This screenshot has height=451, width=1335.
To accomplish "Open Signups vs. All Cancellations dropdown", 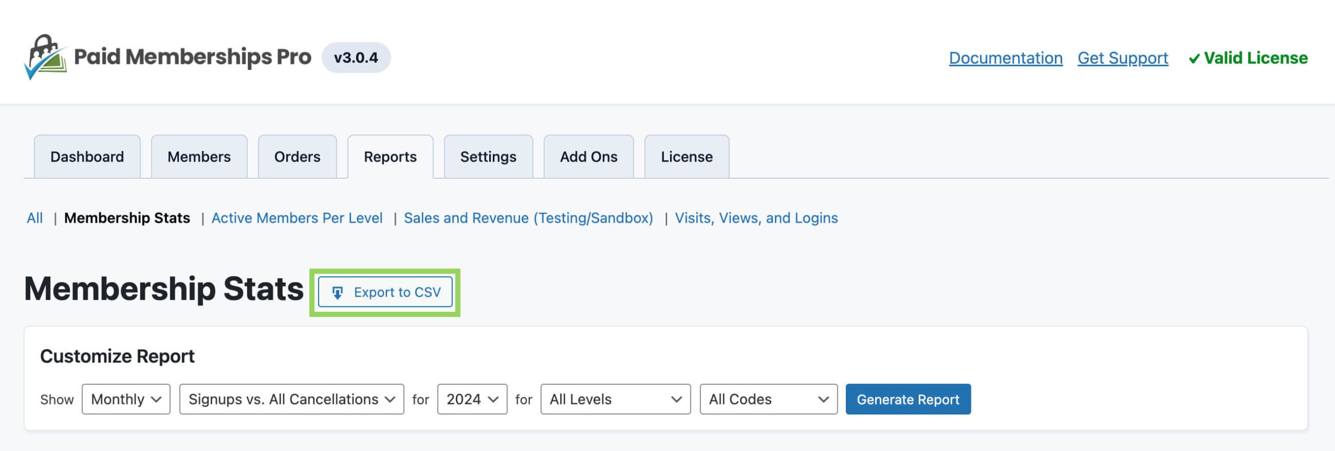I will click(292, 399).
